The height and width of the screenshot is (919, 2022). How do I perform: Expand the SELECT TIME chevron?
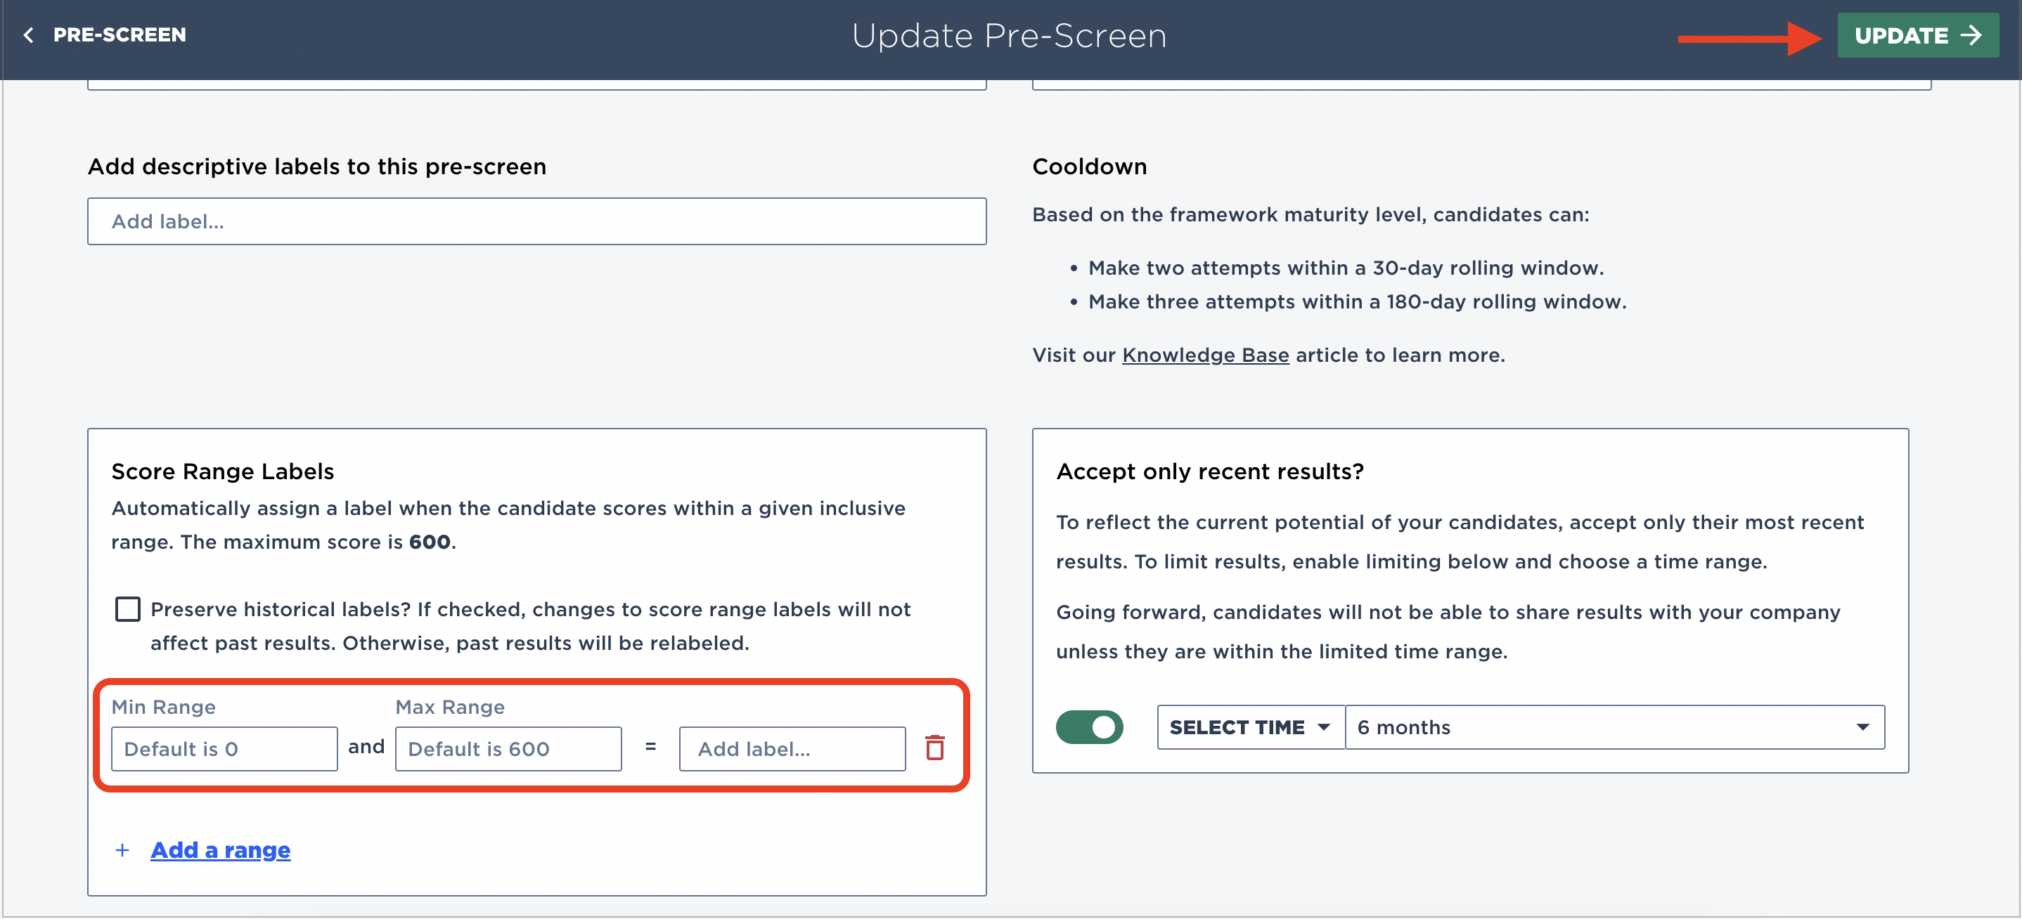tap(1322, 727)
